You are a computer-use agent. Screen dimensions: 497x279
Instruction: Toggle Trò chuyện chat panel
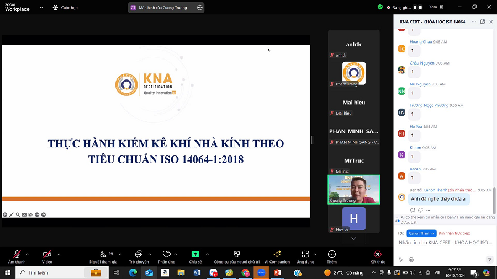[x=139, y=257]
